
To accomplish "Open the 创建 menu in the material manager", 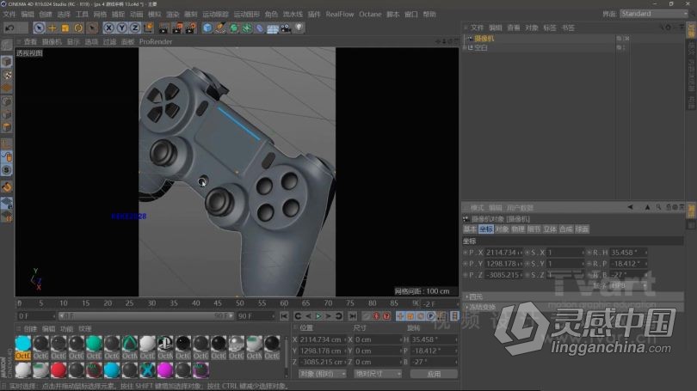I will click(x=30, y=329).
